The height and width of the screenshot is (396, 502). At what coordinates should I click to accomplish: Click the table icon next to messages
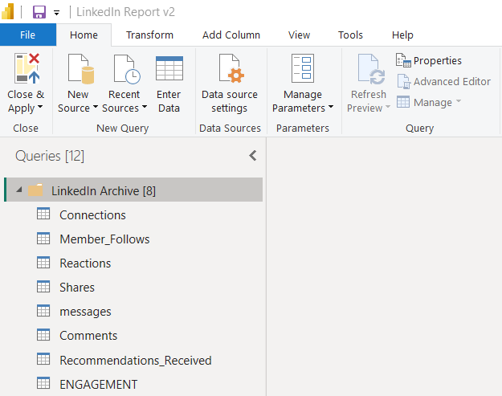(43, 311)
